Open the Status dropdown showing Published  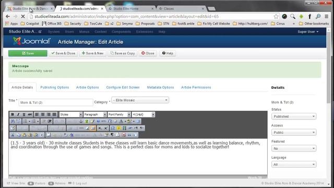[x=294, y=116]
